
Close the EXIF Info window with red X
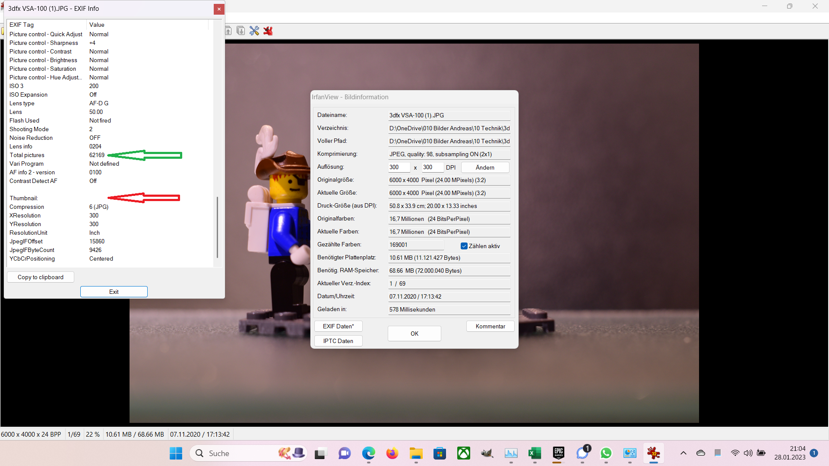coord(219,9)
